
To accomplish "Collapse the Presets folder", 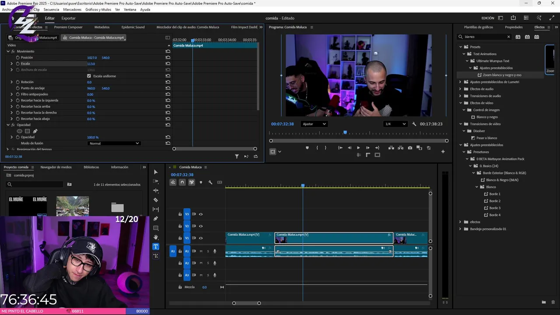I will (460, 47).
